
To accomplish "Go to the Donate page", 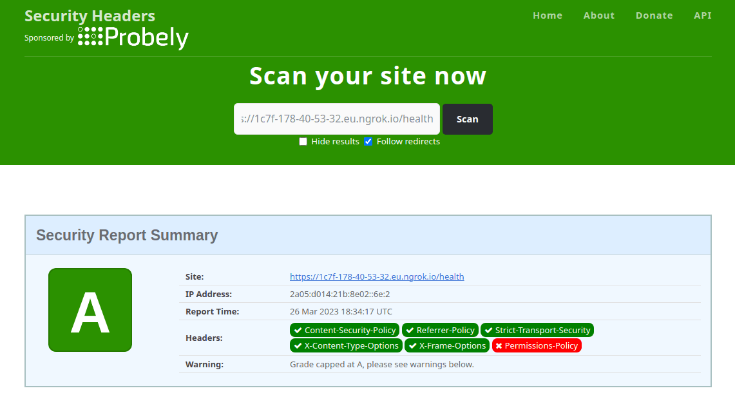I will (x=654, y=15).
